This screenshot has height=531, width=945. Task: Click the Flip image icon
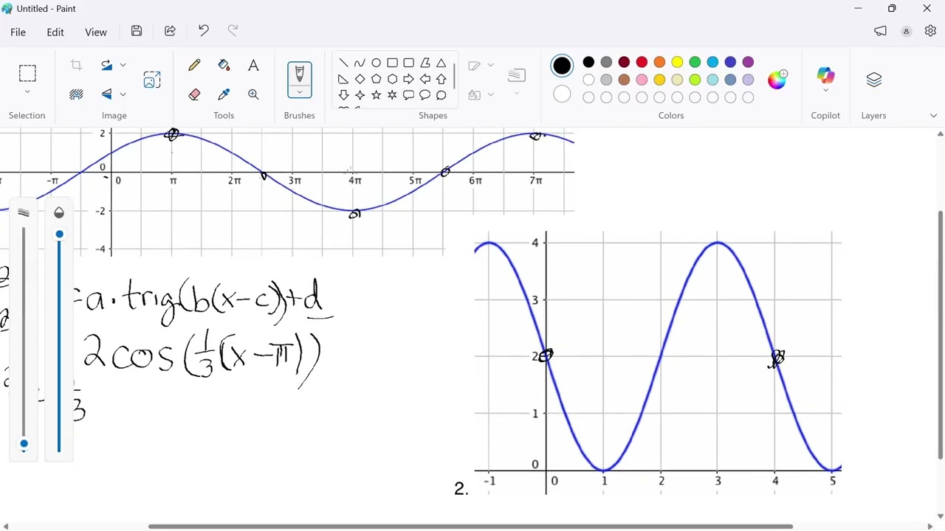(107, 94)
